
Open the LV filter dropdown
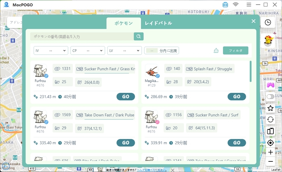point(124,51)
